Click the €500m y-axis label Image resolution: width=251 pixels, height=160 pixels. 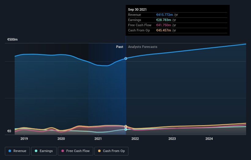[13, 39]
